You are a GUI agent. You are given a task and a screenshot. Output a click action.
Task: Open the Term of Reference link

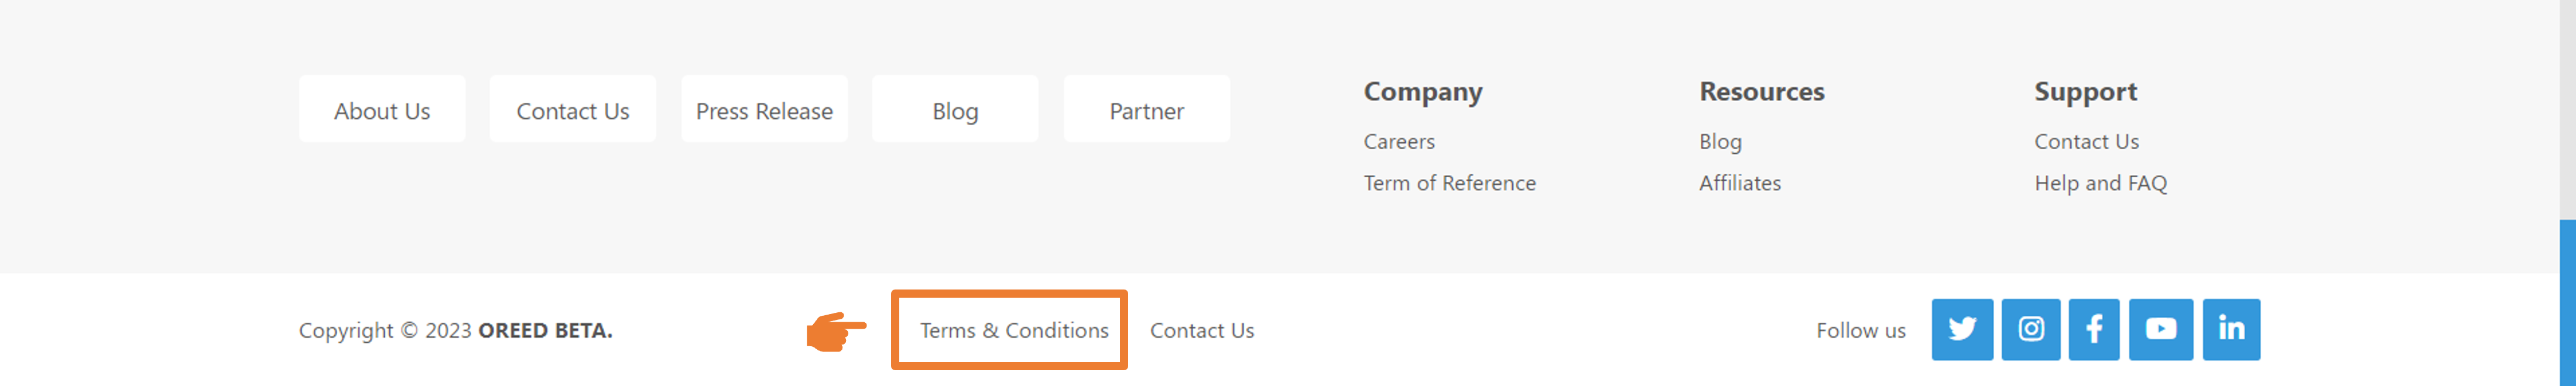pyautogui.click(x=1450, y=183)
